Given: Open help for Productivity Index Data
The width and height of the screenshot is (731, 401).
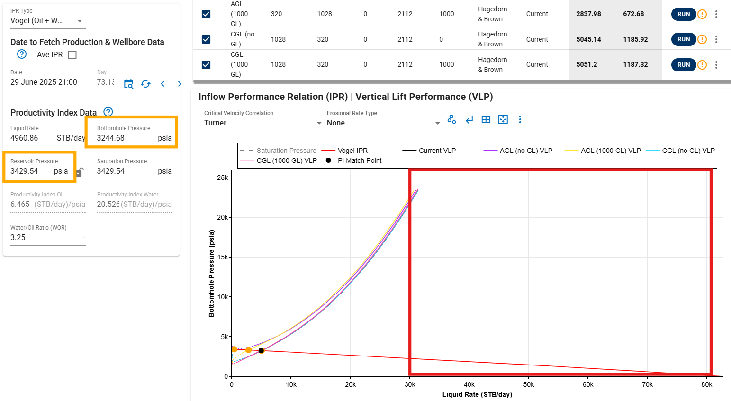Looking at the screenshot, I should pyautogui.click(x=108, y=112).
